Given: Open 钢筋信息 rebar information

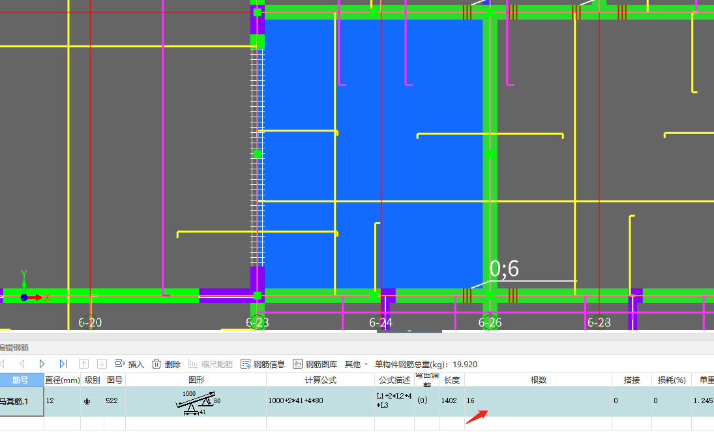Looking at the screenshot, I should click(263, 364).
